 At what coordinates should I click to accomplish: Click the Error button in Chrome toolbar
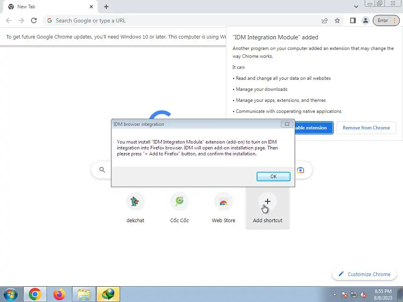pos(386,20)
